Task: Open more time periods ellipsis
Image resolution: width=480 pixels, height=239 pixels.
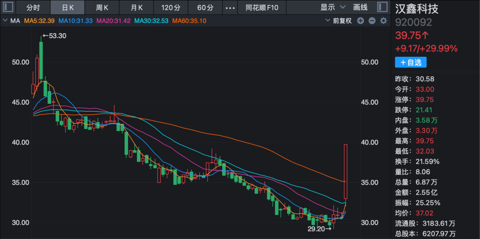Action: [229, 8]
